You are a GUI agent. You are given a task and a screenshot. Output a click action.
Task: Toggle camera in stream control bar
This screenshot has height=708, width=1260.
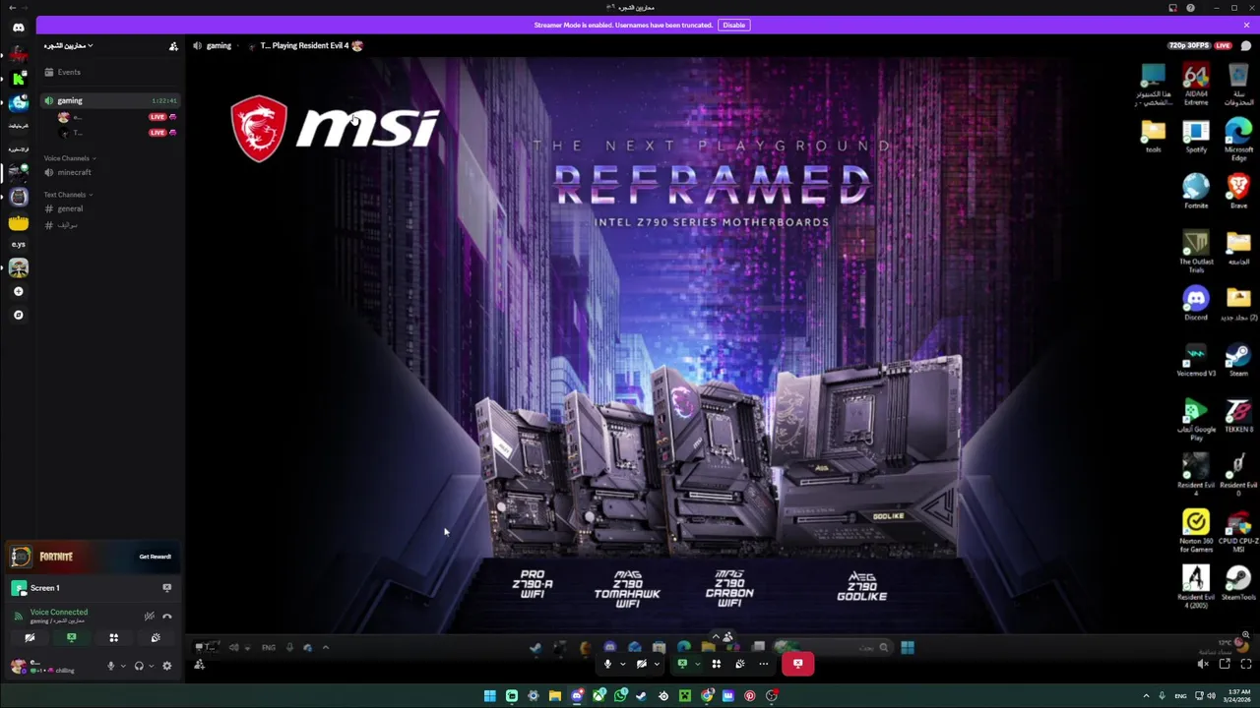(642, 664)
